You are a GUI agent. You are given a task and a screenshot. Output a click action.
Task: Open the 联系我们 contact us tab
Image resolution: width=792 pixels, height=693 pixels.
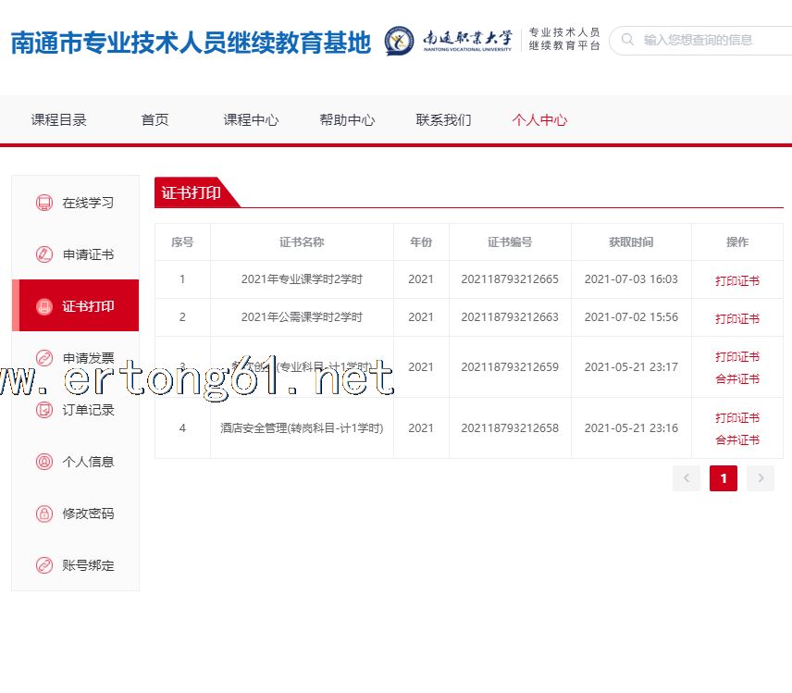(x=443, y=119)
